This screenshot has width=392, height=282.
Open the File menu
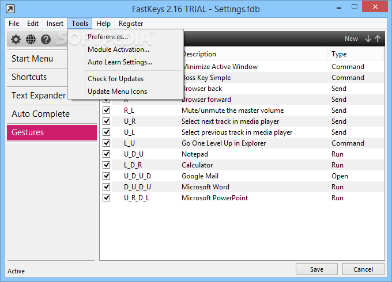click(14, 24)
